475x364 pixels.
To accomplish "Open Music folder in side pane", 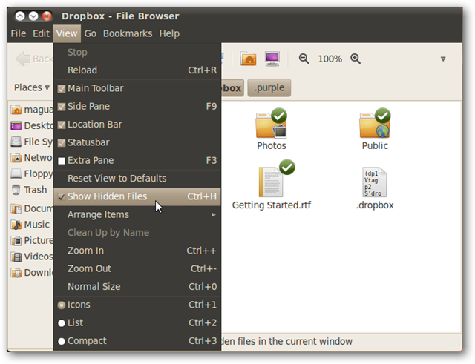I will 30,225.
